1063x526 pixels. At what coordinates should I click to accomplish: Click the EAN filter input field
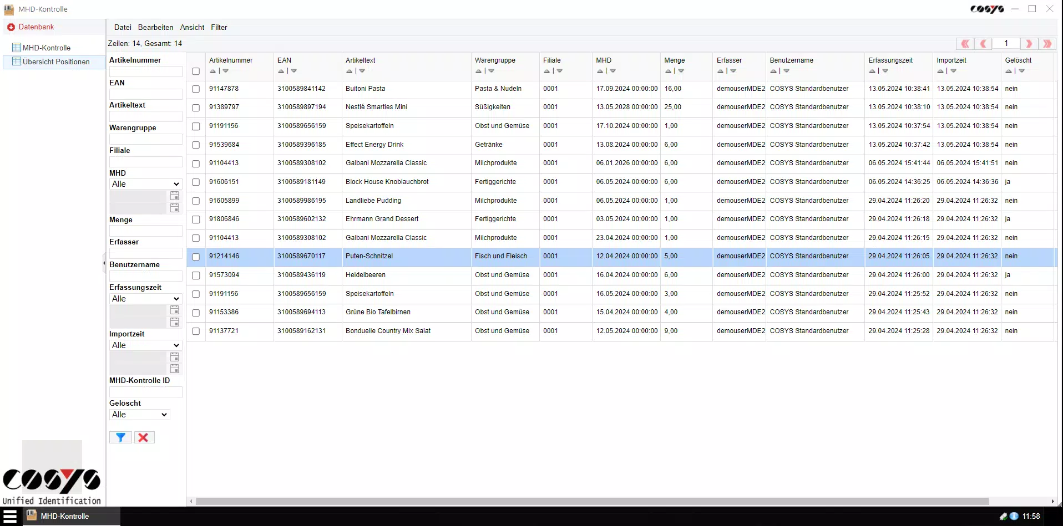145,94
